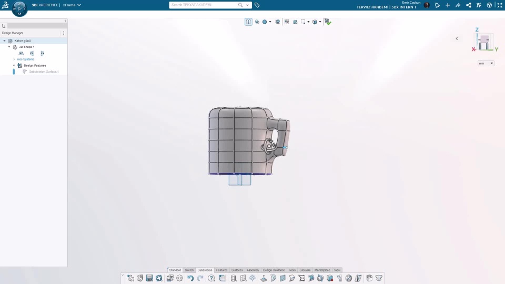Open notifications bell
Viewport: 505px width, 284px height.
point(437,5)
